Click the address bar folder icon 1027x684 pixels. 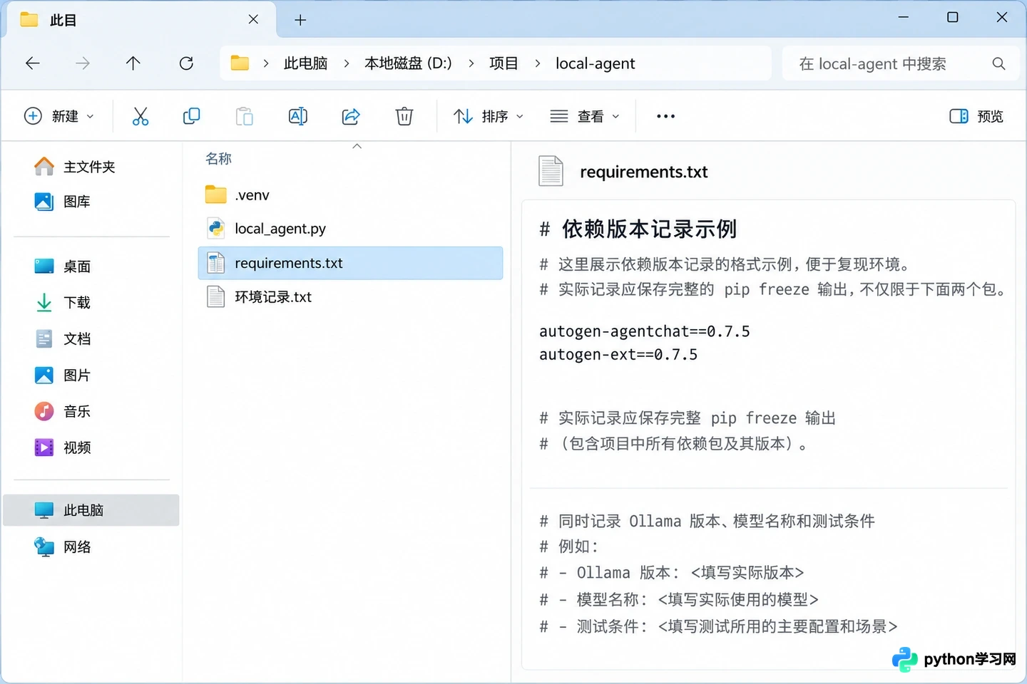coord(240,63)
